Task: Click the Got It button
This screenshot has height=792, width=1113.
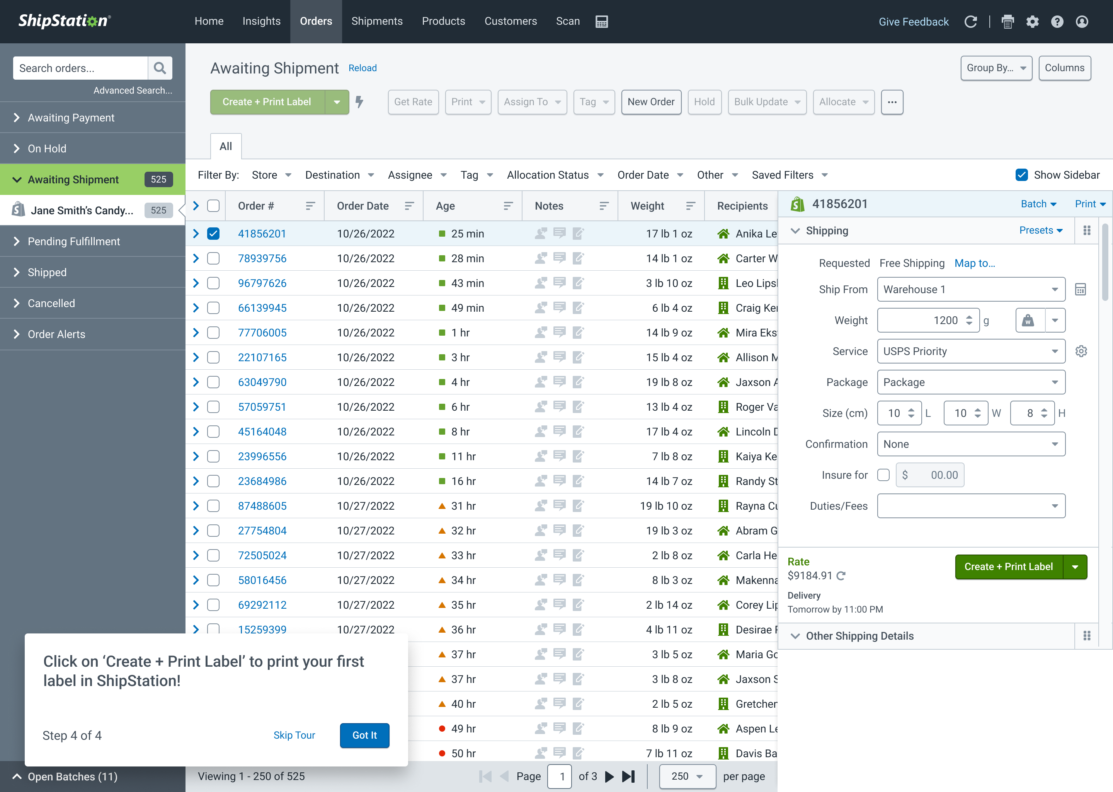Action: (364, 735)
